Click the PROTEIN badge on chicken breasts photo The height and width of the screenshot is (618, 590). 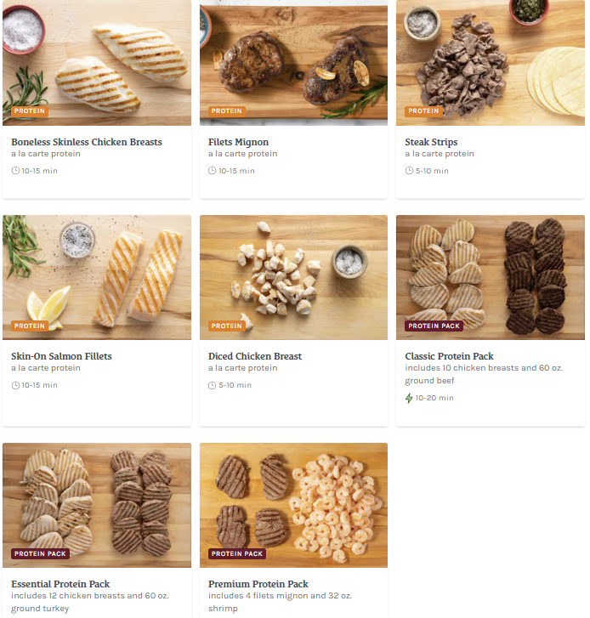click(x=30, y=111)
